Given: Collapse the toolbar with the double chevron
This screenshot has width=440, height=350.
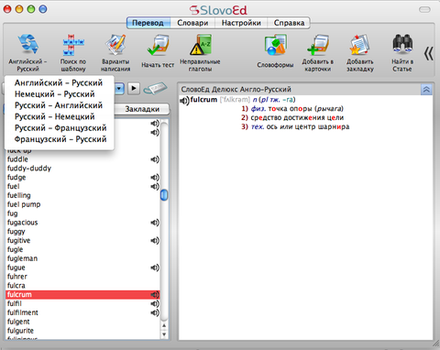Looking at the screenshot, I should click(429, 54).
